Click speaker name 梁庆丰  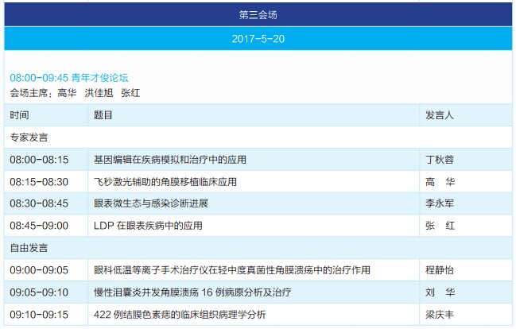440,314
